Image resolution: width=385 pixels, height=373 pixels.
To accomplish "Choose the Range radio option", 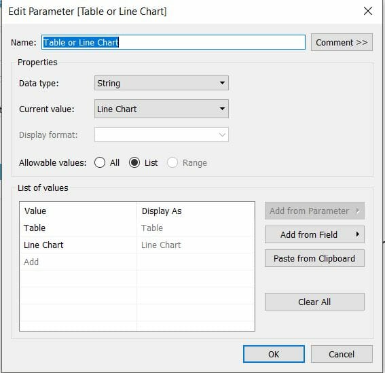I will tap(172, 162).
